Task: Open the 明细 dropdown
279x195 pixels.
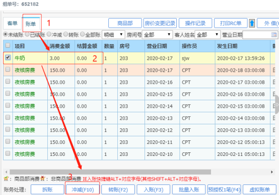Action: coord(113,35)
